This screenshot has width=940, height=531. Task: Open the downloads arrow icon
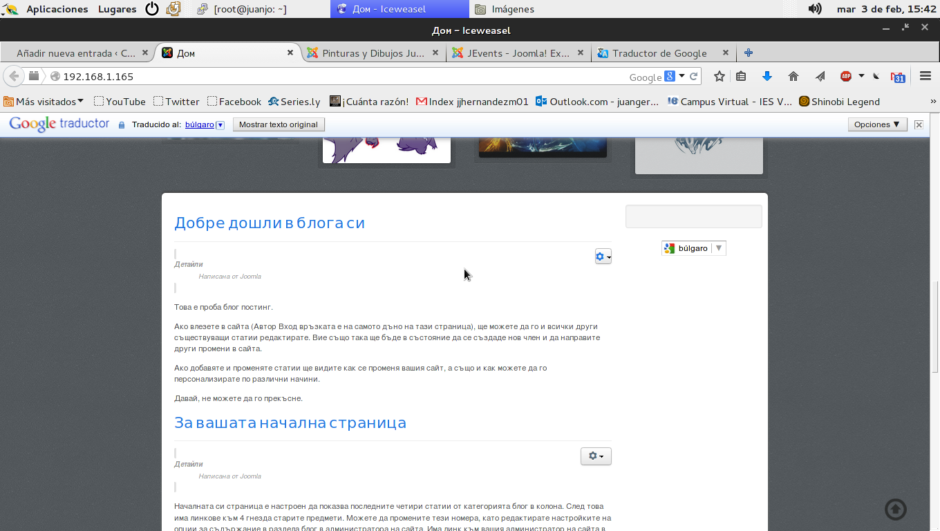[x=767, y=77]
